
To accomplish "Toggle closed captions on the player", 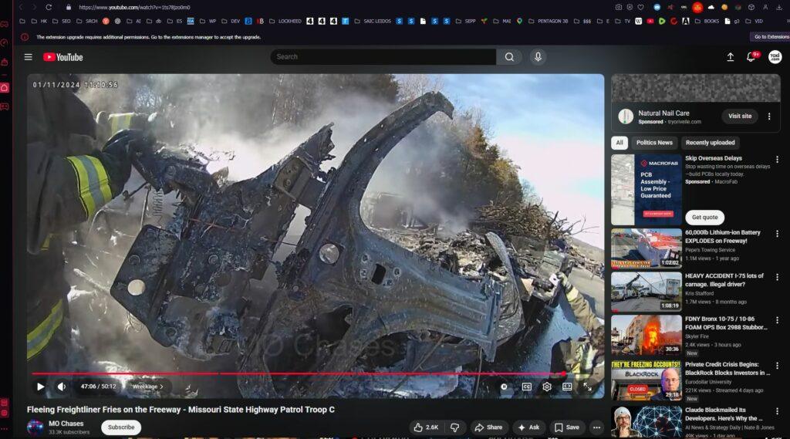I will (527, 387).
